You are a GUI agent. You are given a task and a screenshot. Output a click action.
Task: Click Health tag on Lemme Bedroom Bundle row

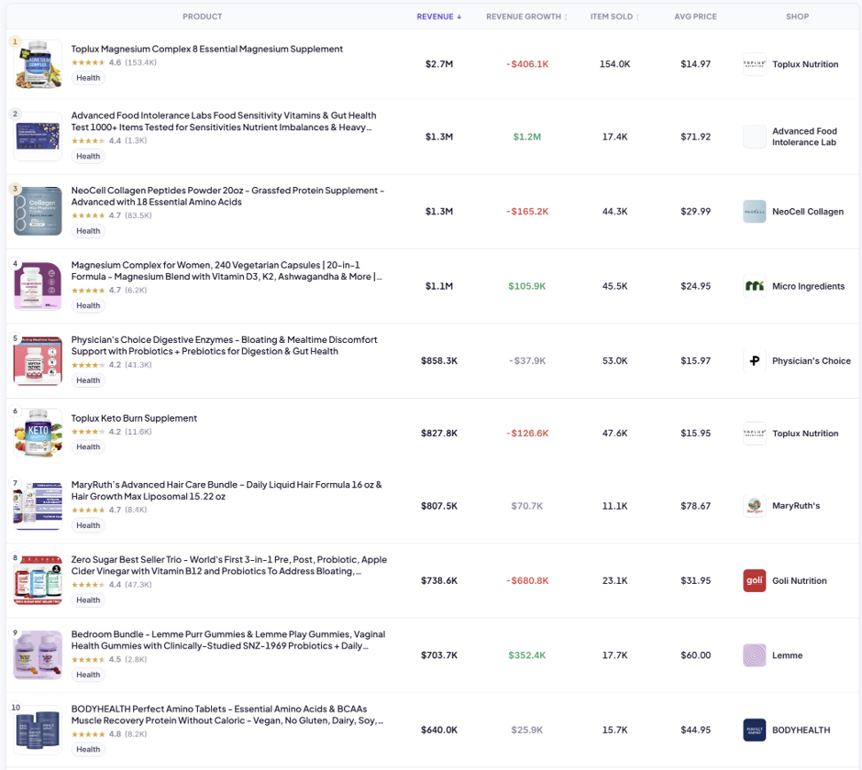click(x=88, y=675)
